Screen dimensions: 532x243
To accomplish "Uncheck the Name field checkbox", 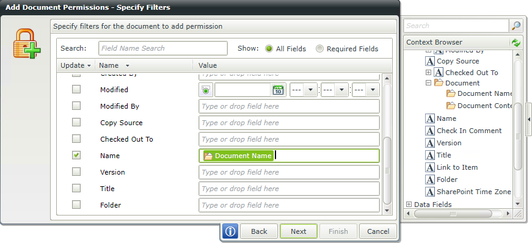I will [76, 156].
